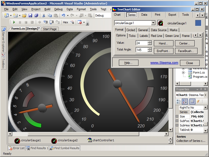The width and height of the screenshot is (209, 157).
Task: Click the Cut scissors icon
Action: pyautogui.click(x=44, y=16)
